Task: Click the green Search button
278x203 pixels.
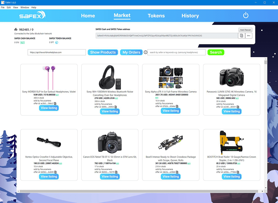Action: 216,52
